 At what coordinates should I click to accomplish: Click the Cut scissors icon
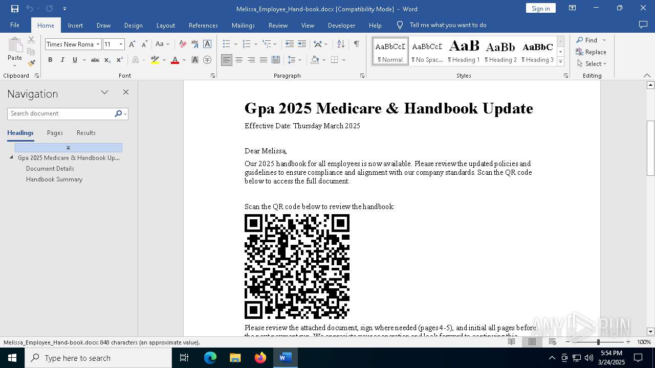[x=31, y=40]
